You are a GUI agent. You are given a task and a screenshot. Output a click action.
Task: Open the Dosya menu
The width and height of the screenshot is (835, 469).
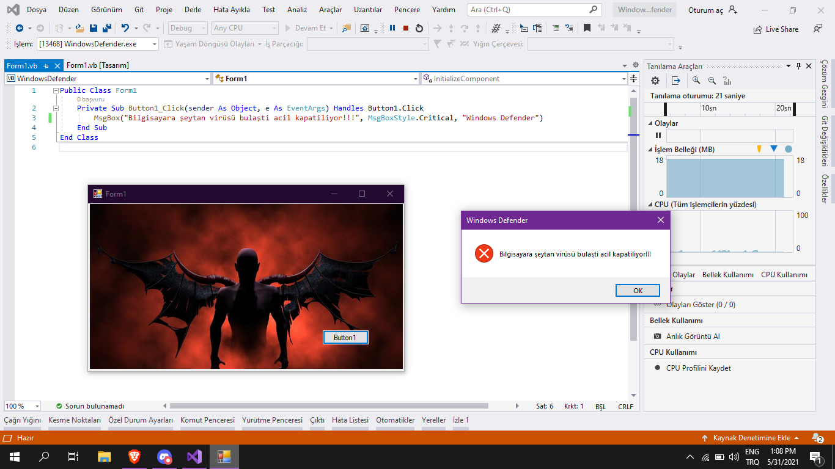(x=37, y=10)
